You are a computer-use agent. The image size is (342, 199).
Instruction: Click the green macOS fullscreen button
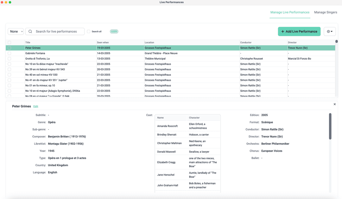coord(10,2)
